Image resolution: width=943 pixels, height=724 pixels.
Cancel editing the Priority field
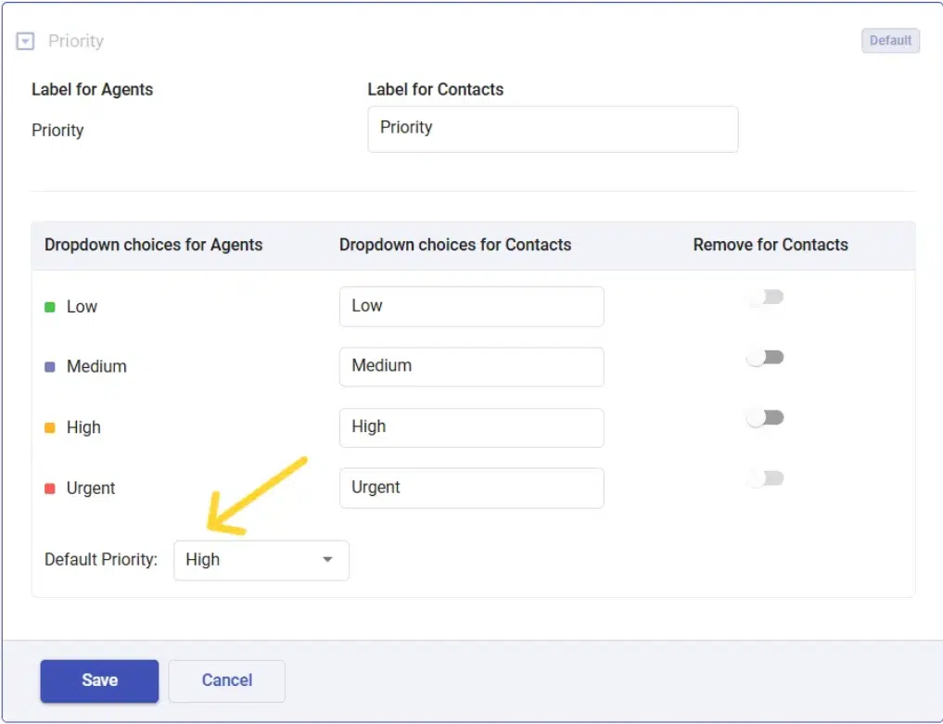[226, 680]
